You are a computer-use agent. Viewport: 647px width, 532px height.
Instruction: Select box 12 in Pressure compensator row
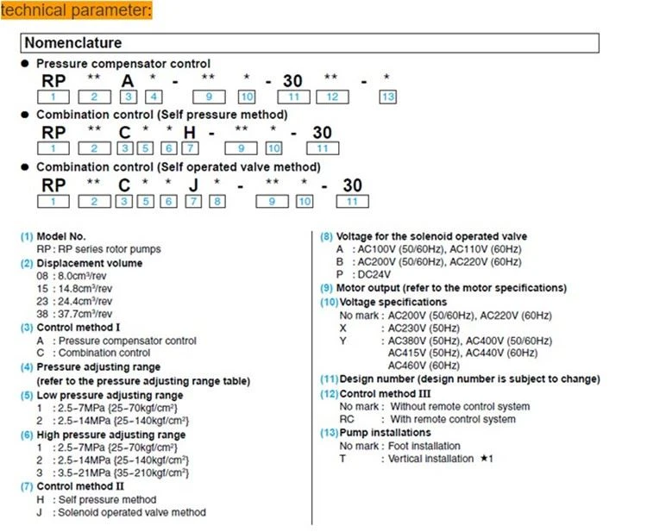[x=333, y=97]
